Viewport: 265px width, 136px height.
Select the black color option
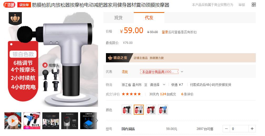(x=127, y=110)
